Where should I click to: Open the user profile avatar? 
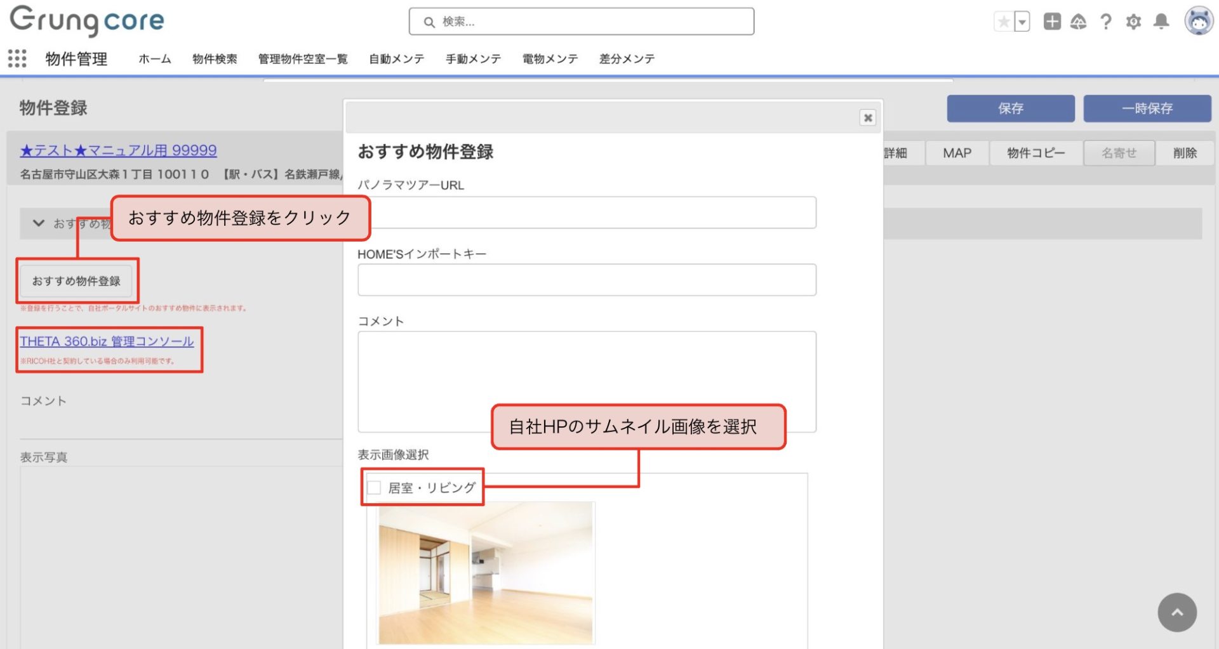[x=1198, y=22]
